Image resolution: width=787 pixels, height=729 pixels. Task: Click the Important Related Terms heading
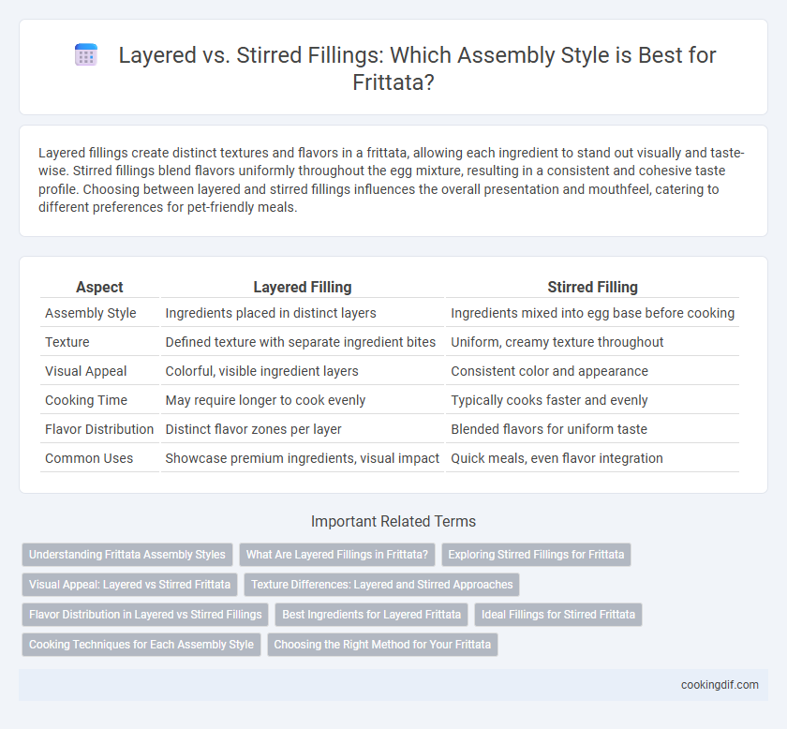[393, 521]
